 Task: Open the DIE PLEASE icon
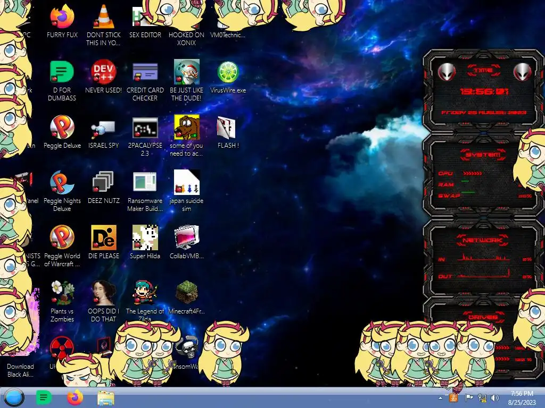(103, 237)
